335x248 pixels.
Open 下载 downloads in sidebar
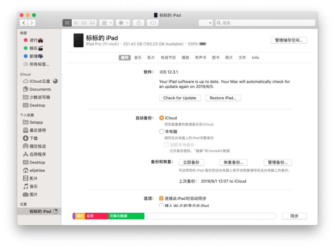coord(30,138)
